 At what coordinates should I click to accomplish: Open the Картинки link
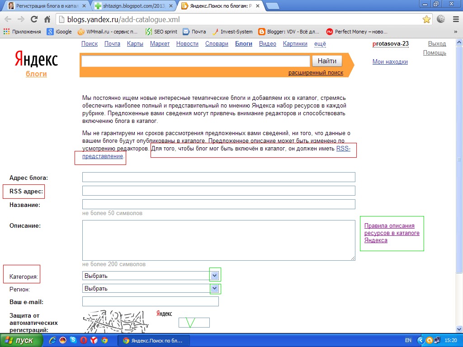click(295, 44)
